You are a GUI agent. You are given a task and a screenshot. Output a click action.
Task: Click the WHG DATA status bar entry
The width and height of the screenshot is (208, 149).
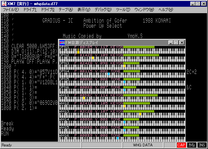(x=143, y=145)
